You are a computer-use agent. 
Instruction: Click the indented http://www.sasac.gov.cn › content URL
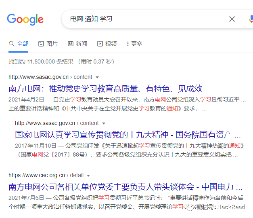point(56,123)
